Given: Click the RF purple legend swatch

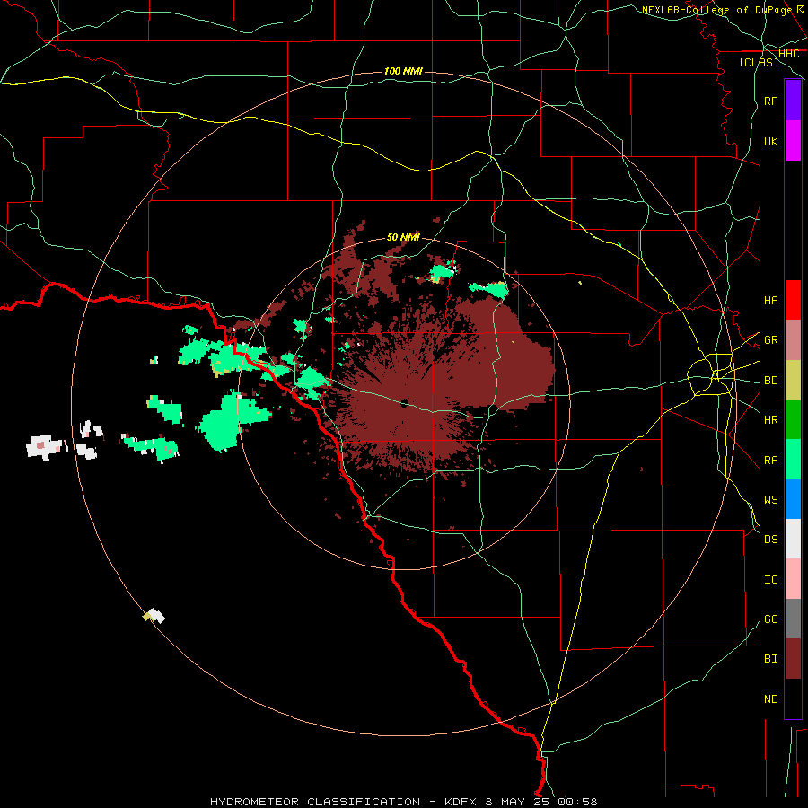Looking at the screenshot, I should [793, 101].
